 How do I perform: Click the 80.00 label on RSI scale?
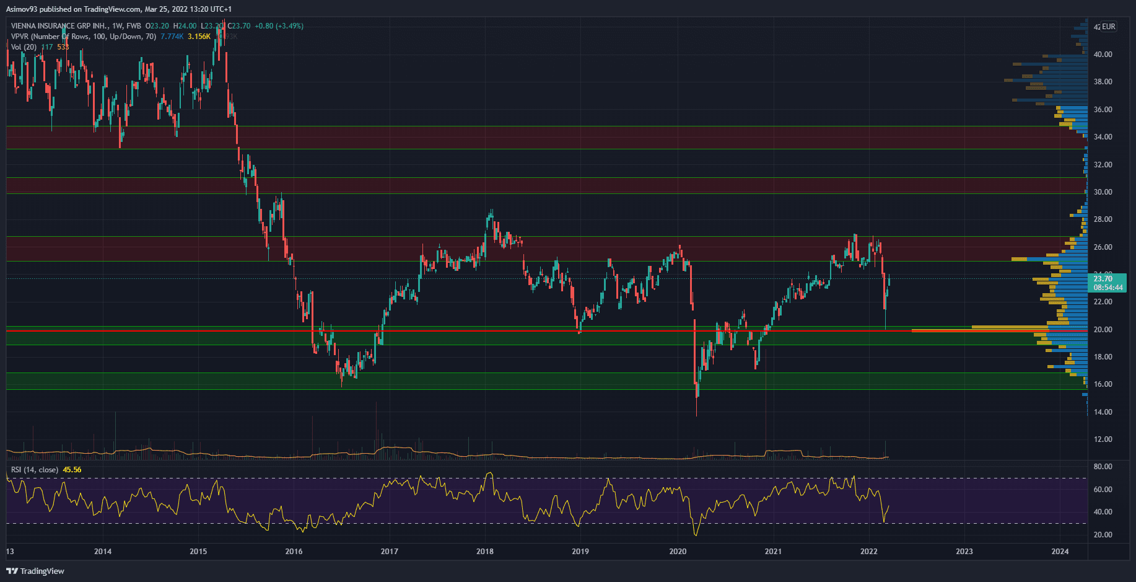[x=1103, y=467]
